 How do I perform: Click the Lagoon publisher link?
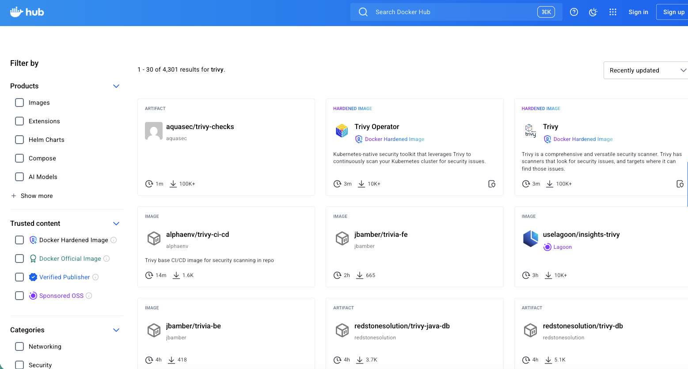click(563, 247)
